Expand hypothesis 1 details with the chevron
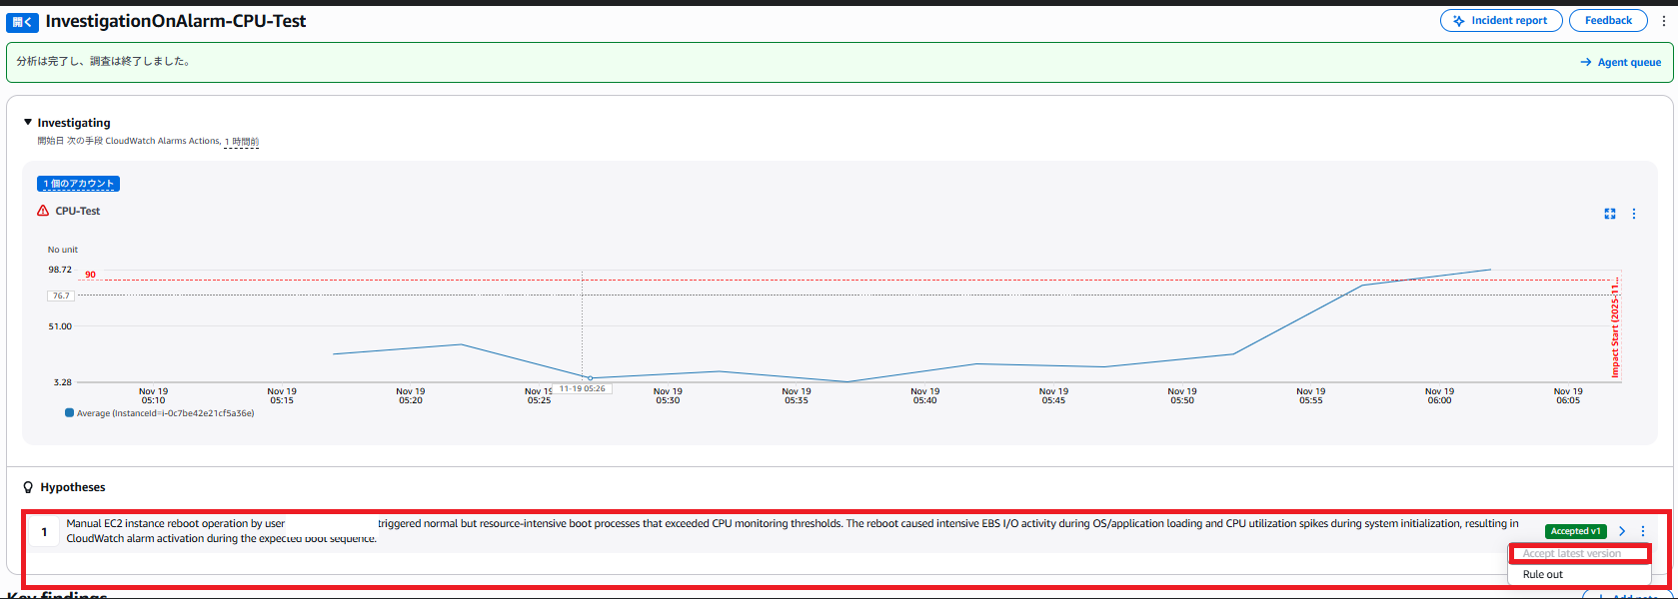This screenshot has height=599, width=1678. (x=1622, y=531)
